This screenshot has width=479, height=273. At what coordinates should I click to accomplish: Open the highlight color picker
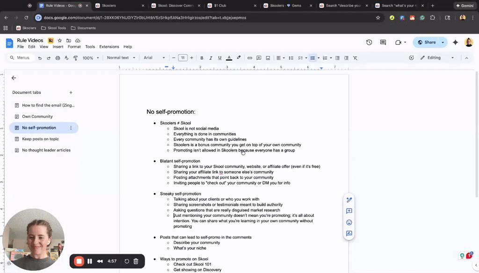(x=239, y=57)
